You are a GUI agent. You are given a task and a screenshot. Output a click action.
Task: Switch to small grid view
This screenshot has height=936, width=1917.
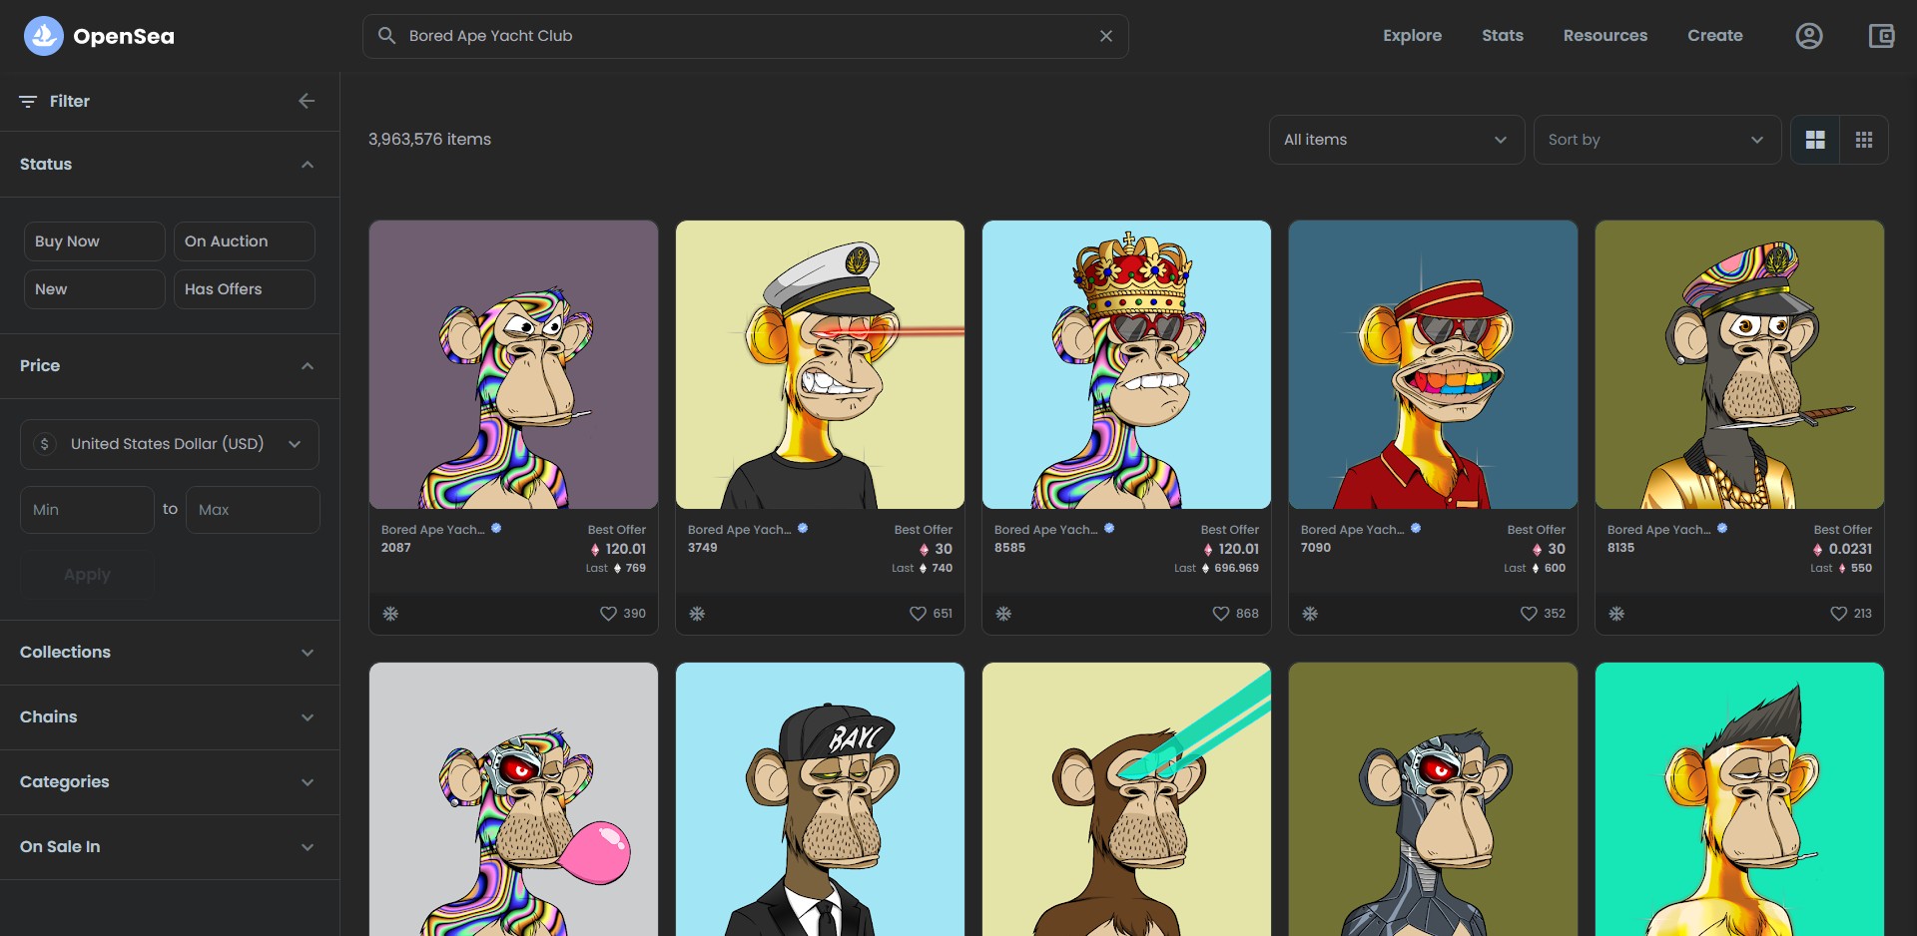tap(1863, 140)
